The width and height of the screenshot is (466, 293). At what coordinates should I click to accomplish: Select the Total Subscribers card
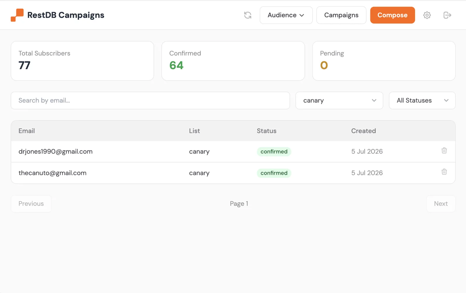point(82,61)
